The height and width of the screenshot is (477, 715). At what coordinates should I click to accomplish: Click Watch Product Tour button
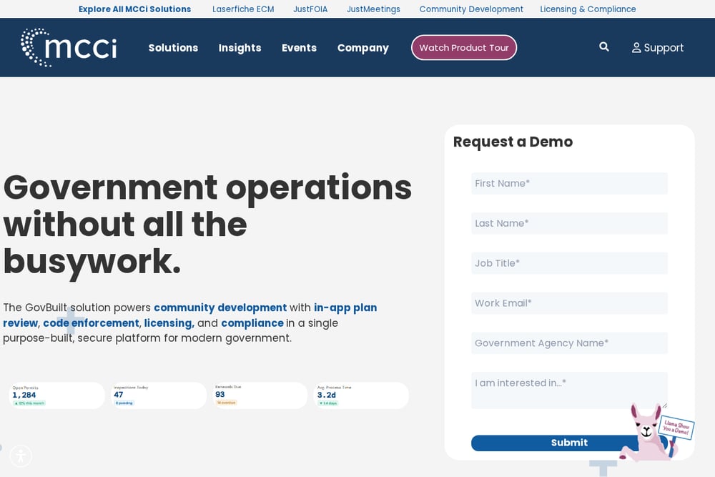point(464,47)
